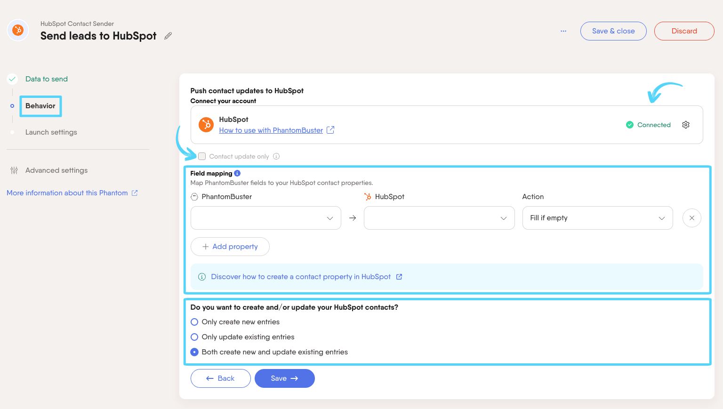This screenshot has width=723, height=409.
Task: Show the Field mapping info tooltip
Action: [237, 173]
